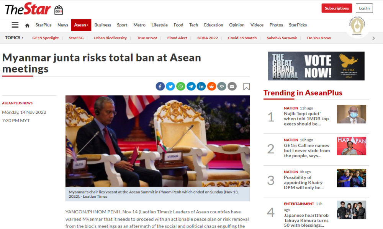Screen dimensions: 383x229
Task: Open the GE15 ballot box icon
Action: (59, 10)
